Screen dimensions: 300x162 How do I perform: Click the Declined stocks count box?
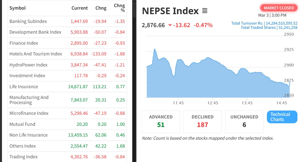[202, 122]
